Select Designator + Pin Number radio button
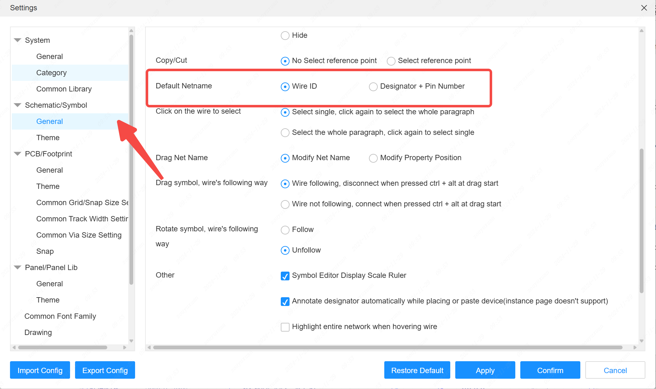This screenshot has width=656, height=389. coord(373,86)
